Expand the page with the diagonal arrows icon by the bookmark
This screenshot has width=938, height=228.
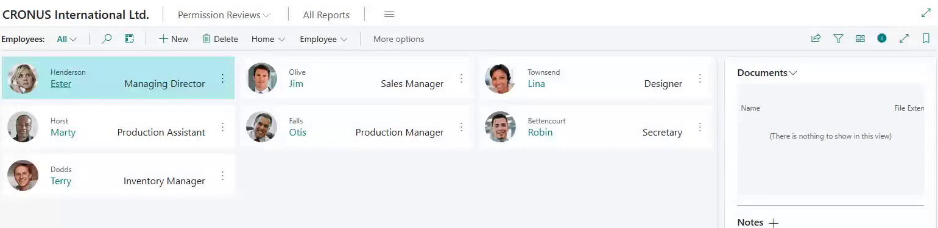point(904,38)
